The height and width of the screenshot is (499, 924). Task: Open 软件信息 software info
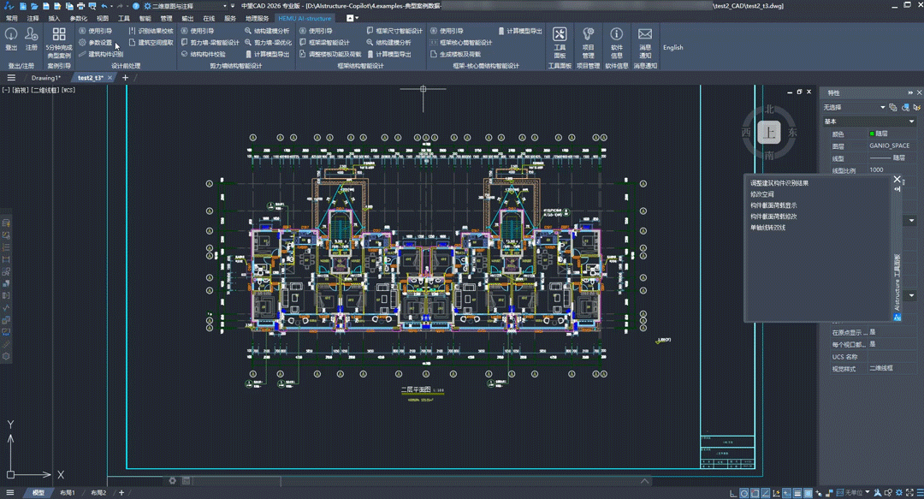[616, 35]
